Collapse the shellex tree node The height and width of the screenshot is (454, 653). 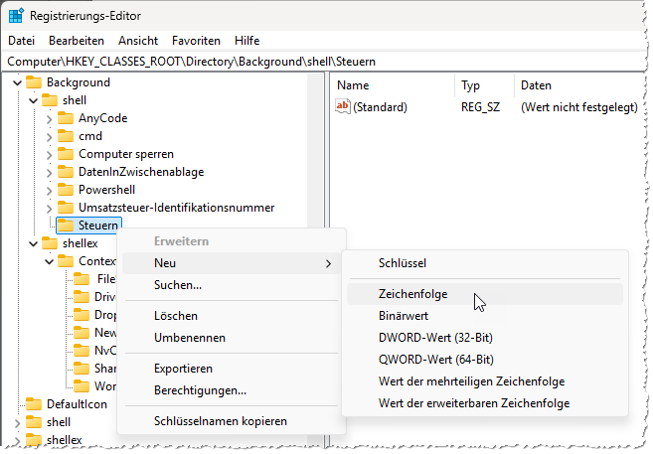pos(35,243)
